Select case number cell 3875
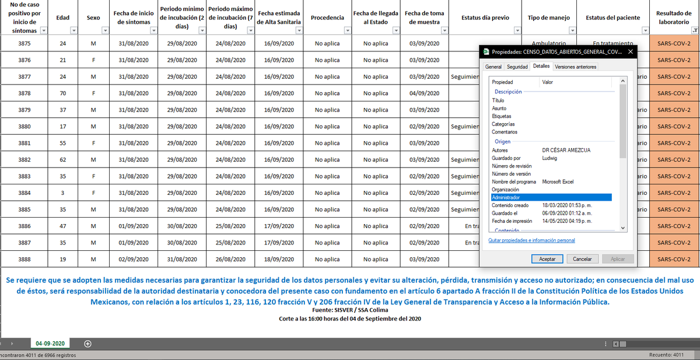Image resolution: width=700 pixels, height=360 pixels. tap(24, 43)
